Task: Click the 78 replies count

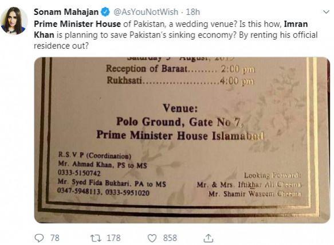Action: pos(55,238)
